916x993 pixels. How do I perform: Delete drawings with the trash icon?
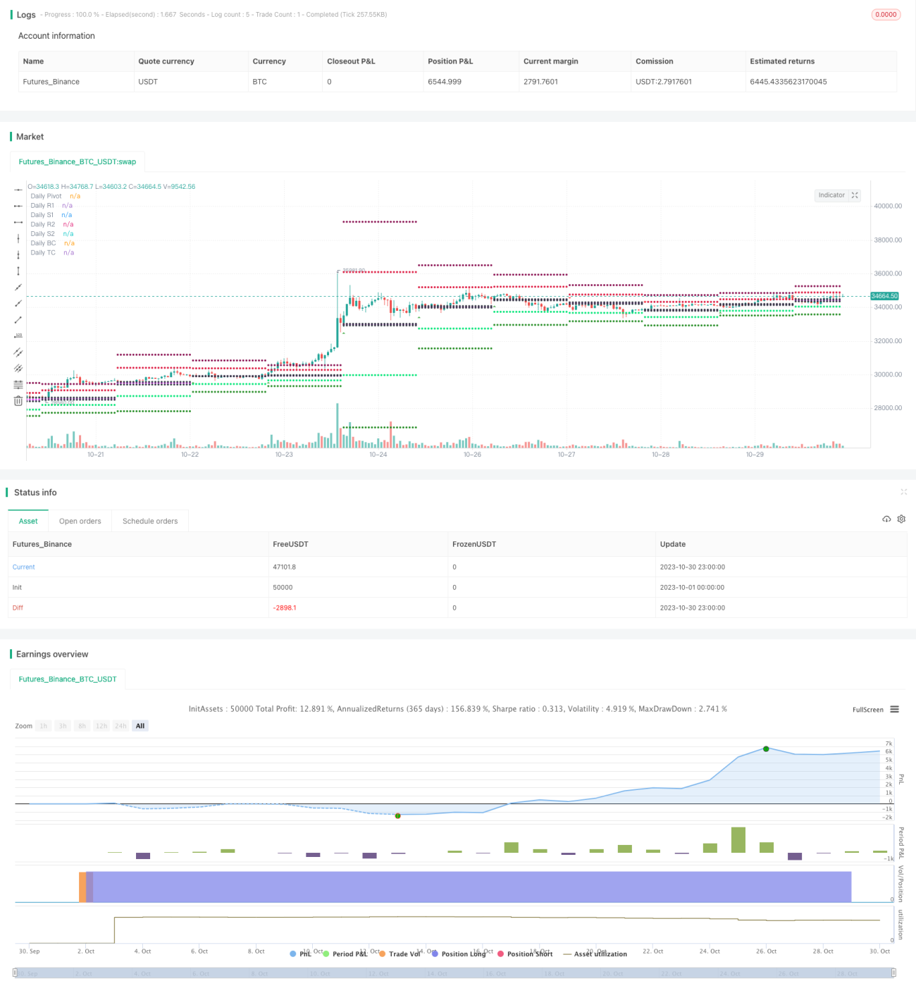pos(18,401)
